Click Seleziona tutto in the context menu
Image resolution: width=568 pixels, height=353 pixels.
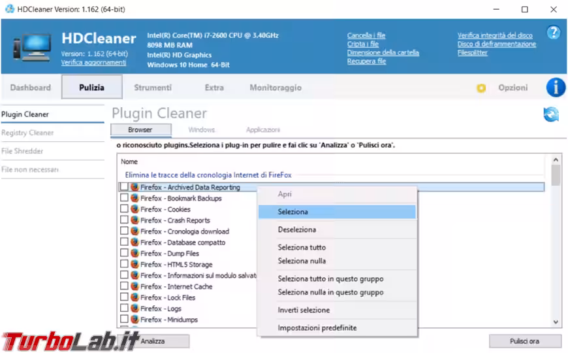pos(337,247)
